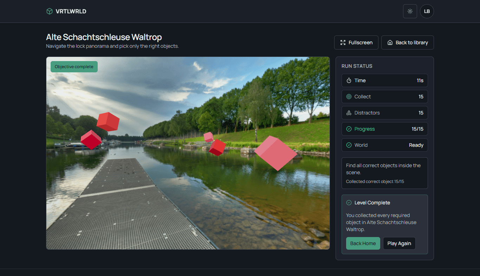Click the shapes icon beside Distractors
Viewport: 480px width, 276px height.
pos(349,113)
